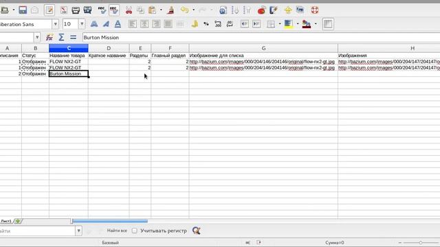
Task: Save the spreadsheet with the floppy icon
Action: [23, 10]
